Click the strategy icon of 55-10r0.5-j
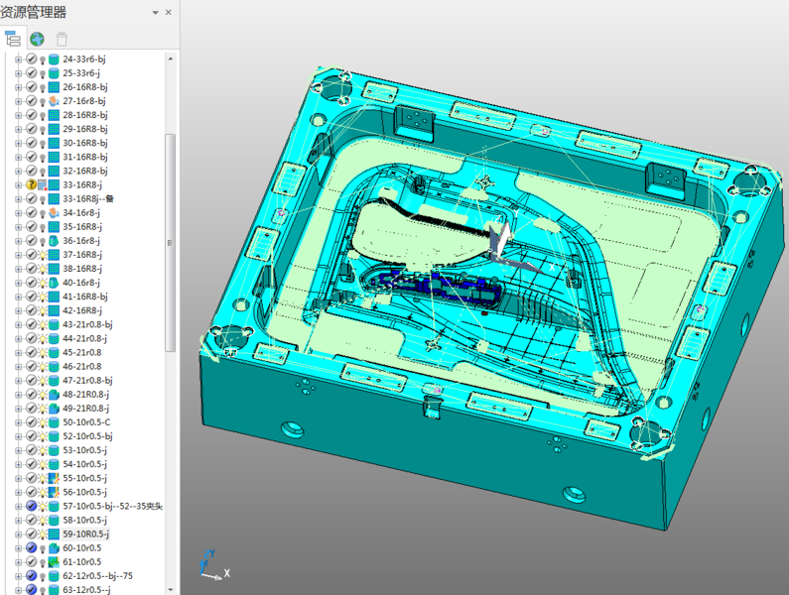Image resolution: width=789 pixels, height=595 pixels. tap(55, 478)
